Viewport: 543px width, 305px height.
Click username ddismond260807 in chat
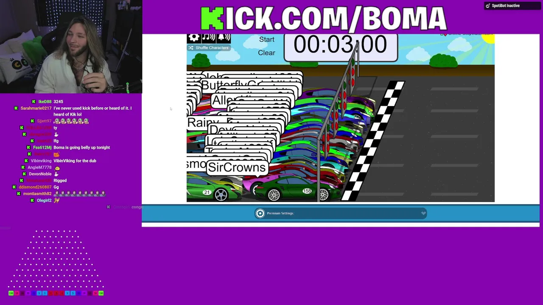click(x=35, y=187)
